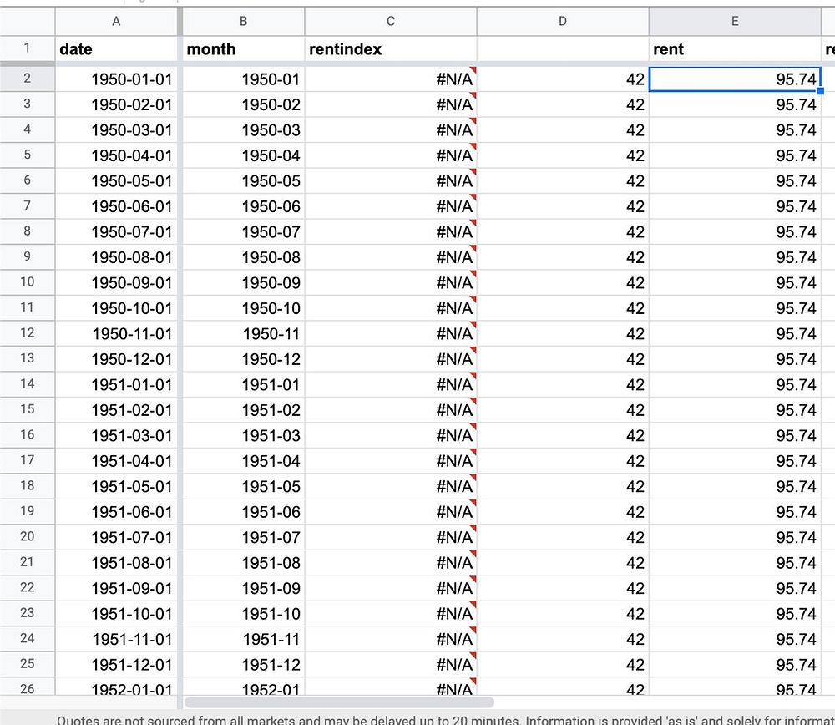Select column B header

pyautogui.click(x=243, y=22)
